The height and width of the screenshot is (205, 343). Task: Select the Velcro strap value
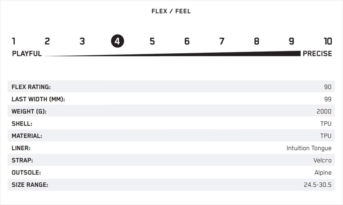322,160
